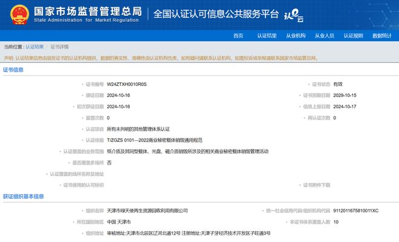399x242 pixels.
Task: Click standard T/ZGZS 0101—2022 text
Action: click(155, 140)
